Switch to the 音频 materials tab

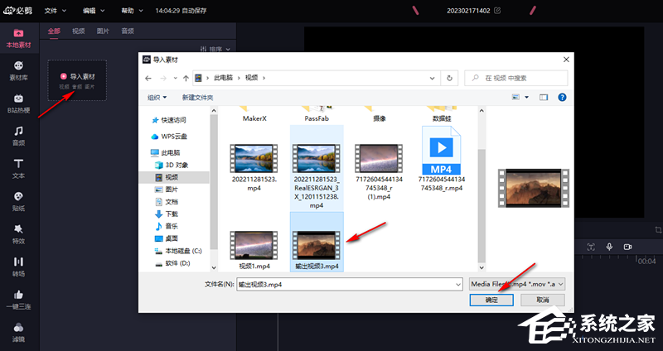128,31
